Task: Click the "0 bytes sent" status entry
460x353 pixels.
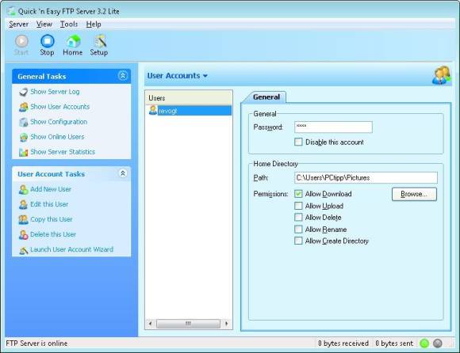Action: [394, 344]
